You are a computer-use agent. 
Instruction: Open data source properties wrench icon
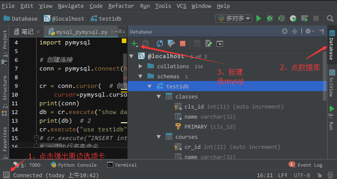[x=171, y=43]
